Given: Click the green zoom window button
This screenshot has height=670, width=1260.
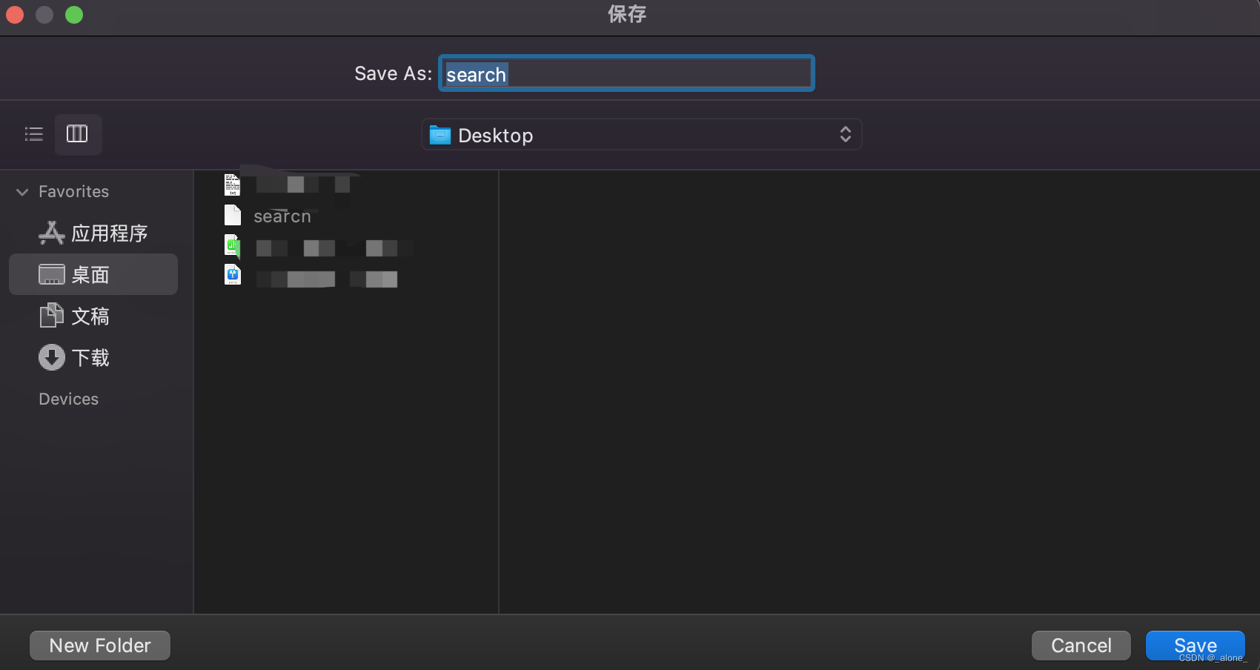Looking at the screenshot, I should (x=74, y=15).
